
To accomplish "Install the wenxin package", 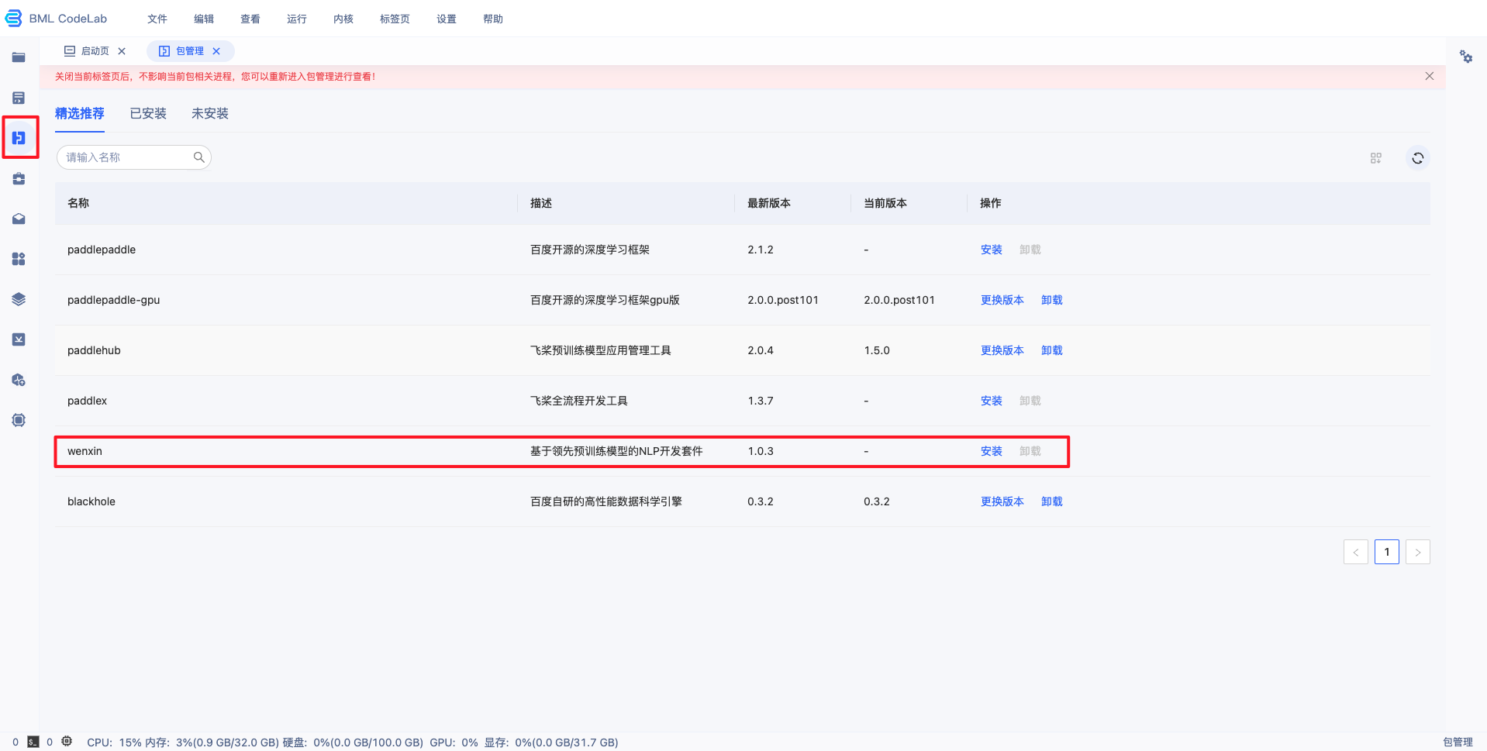I will pyautogui.click(x=992, y=451).
